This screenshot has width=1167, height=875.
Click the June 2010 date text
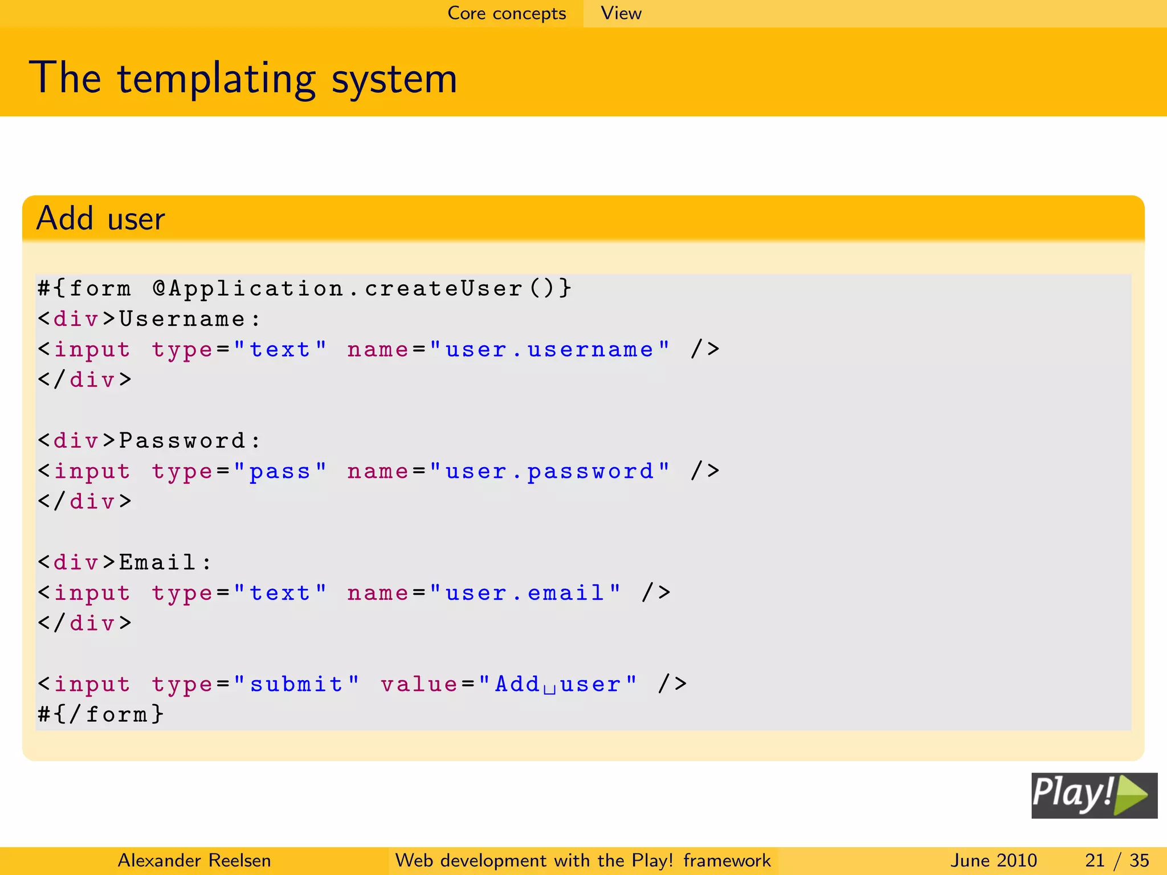993,860
